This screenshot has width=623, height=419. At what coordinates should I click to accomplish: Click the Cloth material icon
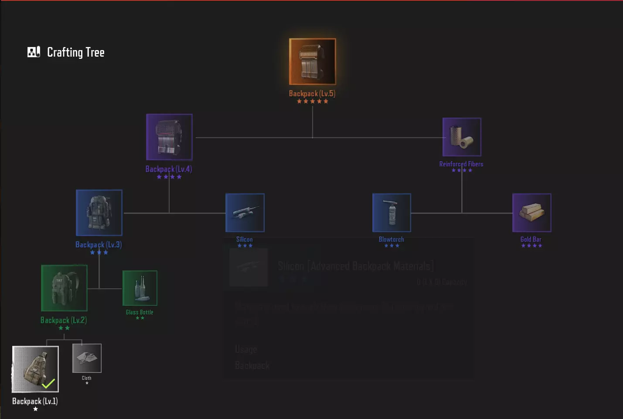[87, 358]
